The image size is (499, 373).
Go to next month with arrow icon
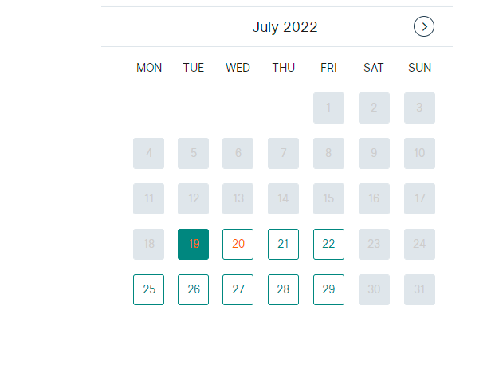(x=424, y=26)
